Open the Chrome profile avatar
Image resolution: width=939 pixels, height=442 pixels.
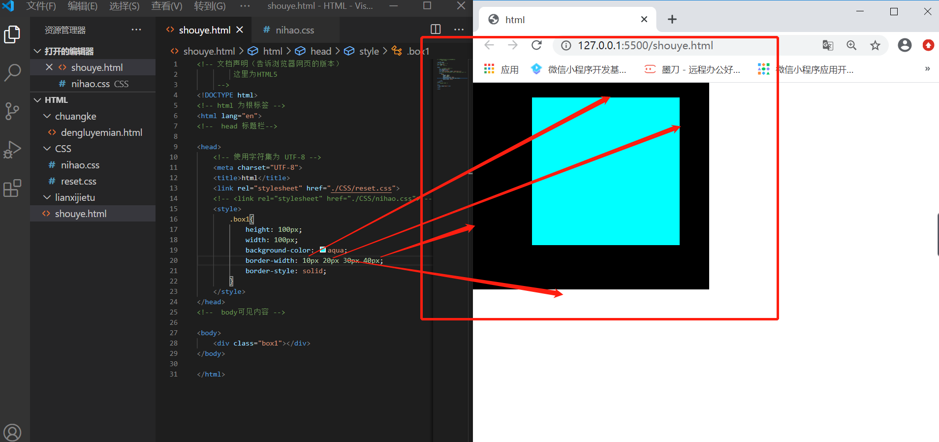tap(905, 45)
